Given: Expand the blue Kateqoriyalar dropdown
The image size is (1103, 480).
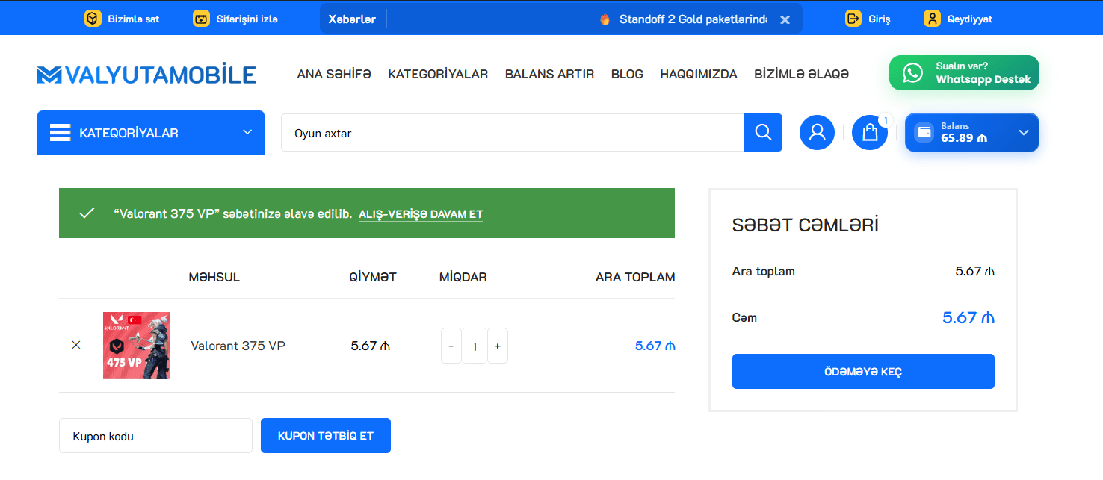Looking at the screenshot, I should (151, 133).
